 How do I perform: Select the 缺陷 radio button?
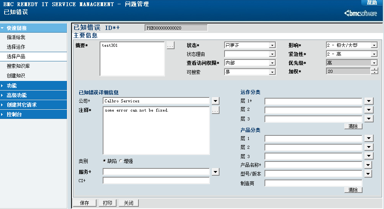105,161
